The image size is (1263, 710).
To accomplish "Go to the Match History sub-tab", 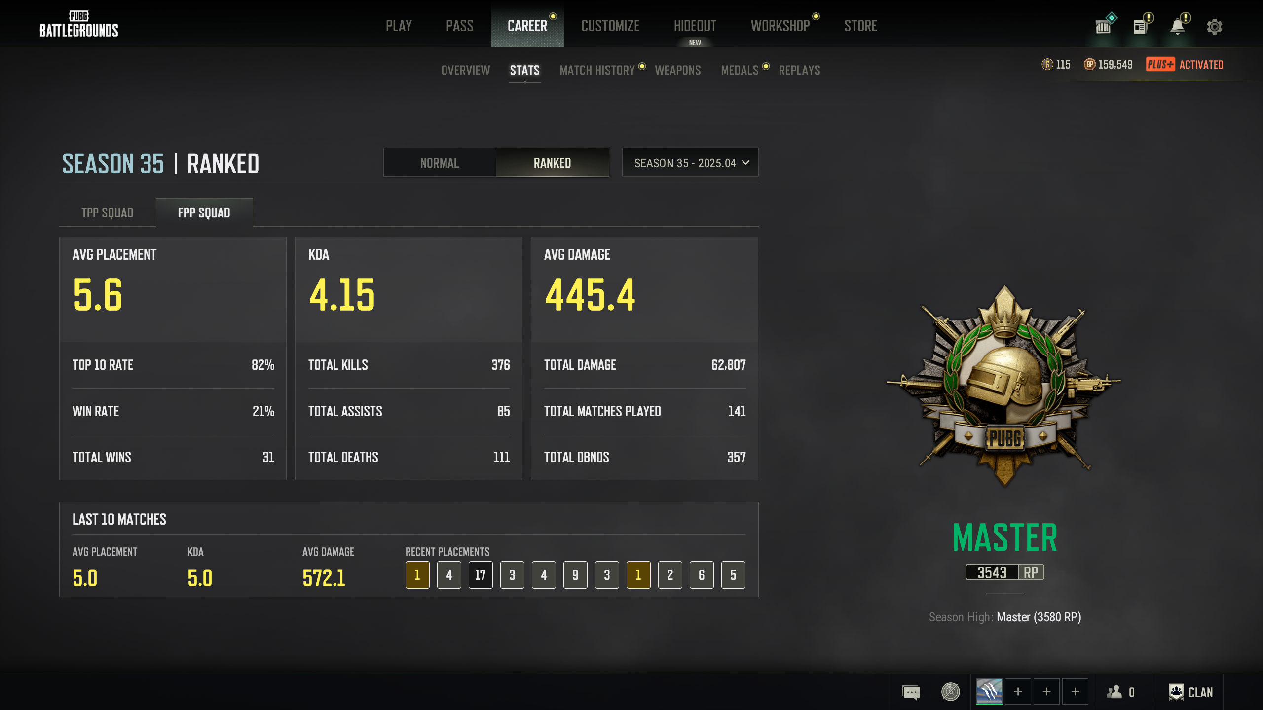I will pyautogui.click(x=597, y=70).
